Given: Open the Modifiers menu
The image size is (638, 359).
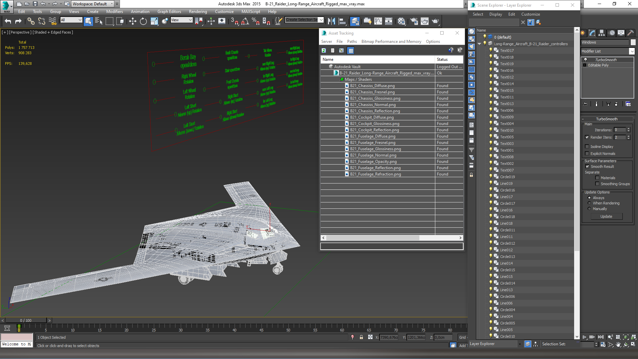Looking at the screenshot, I should point(114,12).
